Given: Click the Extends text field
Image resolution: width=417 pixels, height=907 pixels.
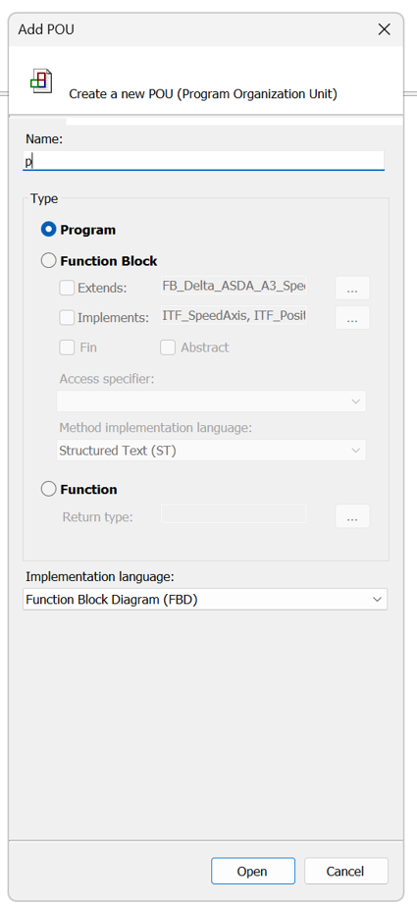Looking at the screenshot, I should (234, 286).
